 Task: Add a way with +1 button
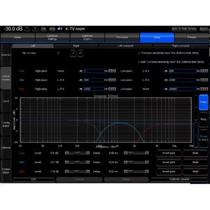tap(80, 53)
